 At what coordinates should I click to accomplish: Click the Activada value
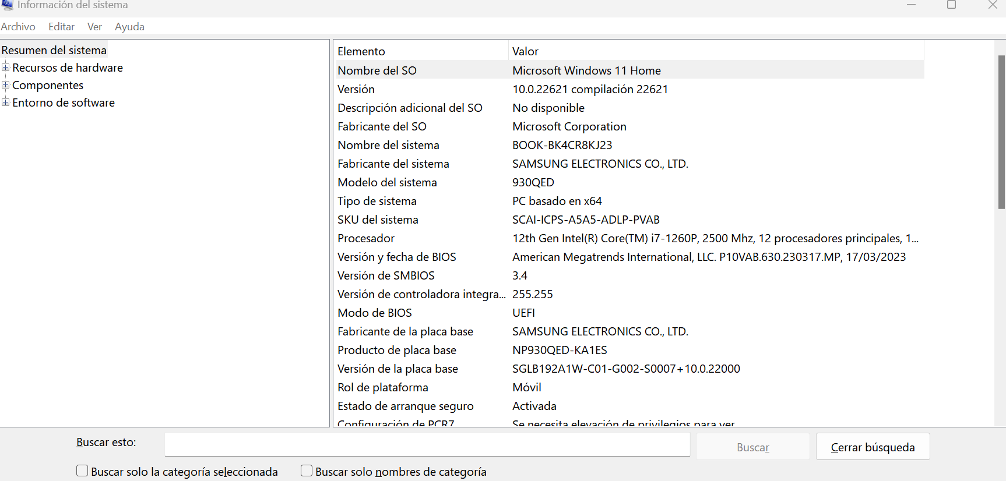click(534, 406)
